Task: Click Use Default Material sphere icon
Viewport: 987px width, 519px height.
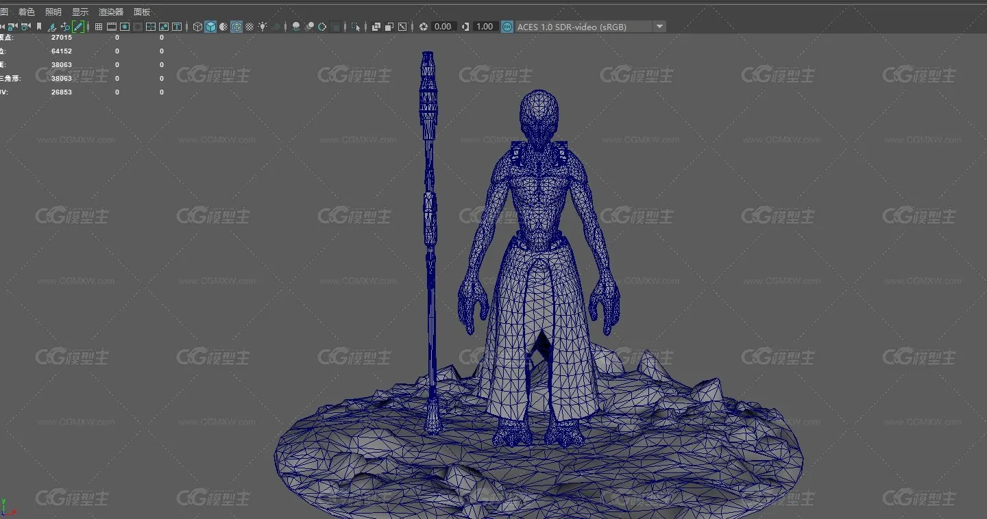Action: (223, 27)
